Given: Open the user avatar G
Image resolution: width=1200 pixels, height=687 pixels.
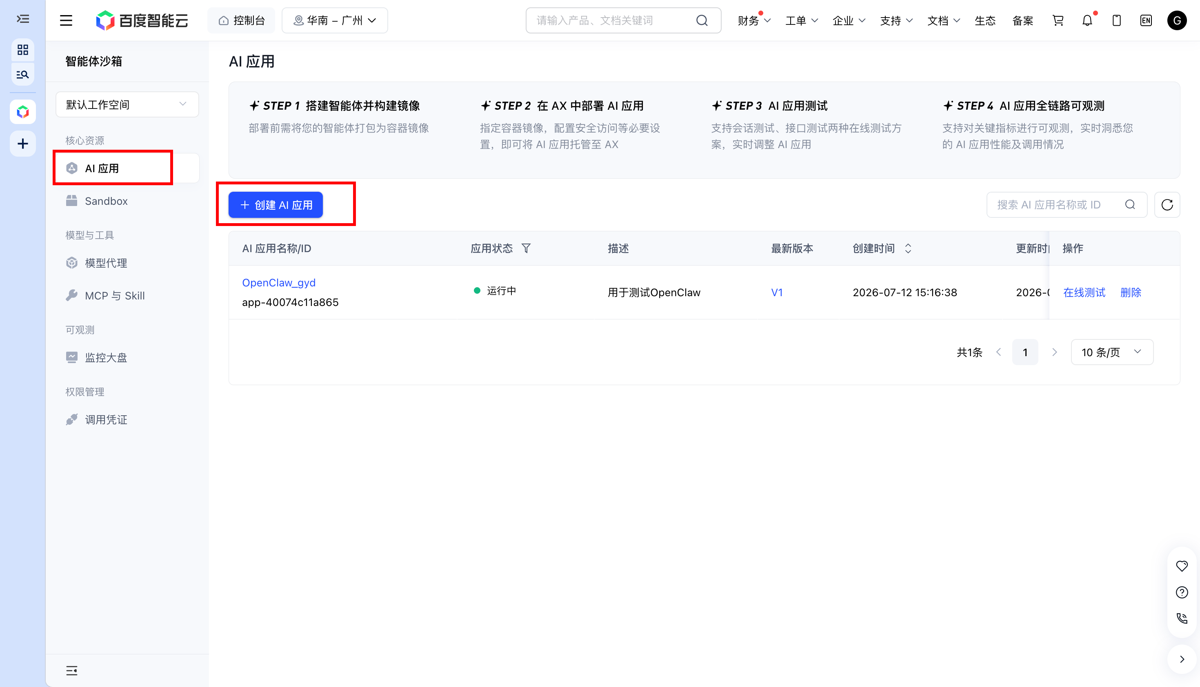Looking at the screenshot, I should 1177,20.
